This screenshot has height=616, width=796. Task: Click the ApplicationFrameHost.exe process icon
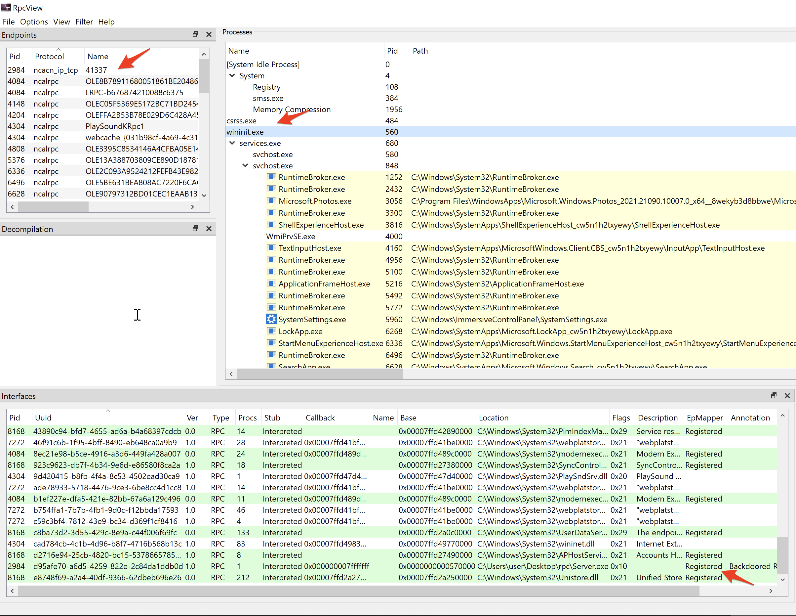(x=271, y=284)
